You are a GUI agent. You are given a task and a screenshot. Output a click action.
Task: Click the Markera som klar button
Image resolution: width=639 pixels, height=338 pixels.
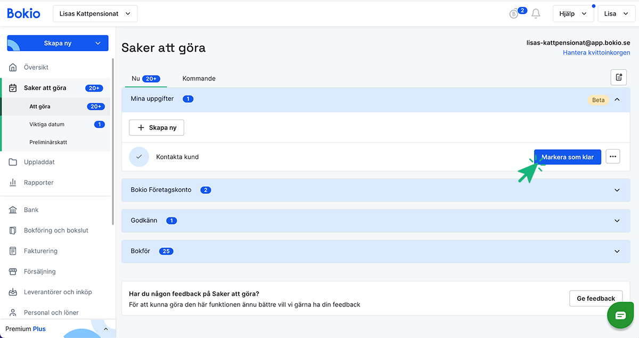pyautogui.click(x=568, y=157)
